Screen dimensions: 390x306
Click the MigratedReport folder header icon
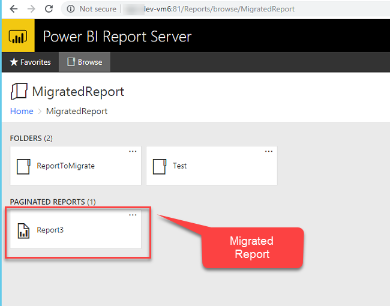tap(19, 91)
